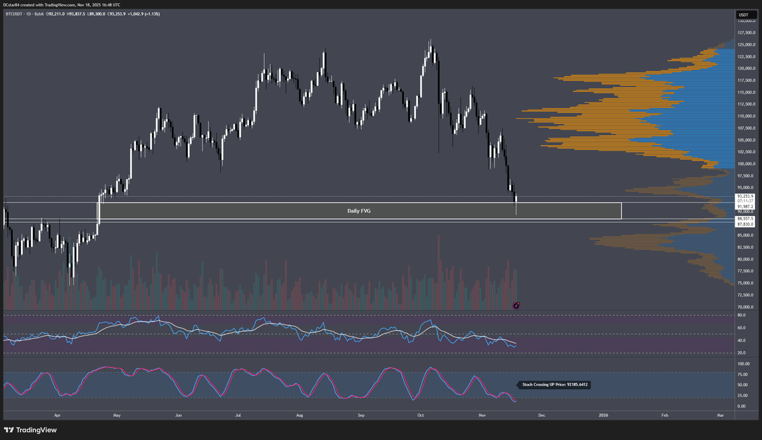Viewport: 762px width, 440px height.
Task: Open the USDT currency selector on the price axis
Action: coord(744,14)
